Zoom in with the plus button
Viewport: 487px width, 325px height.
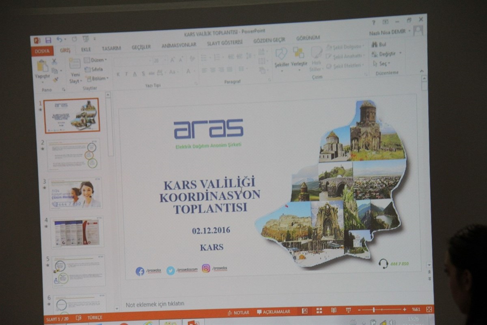405,310
